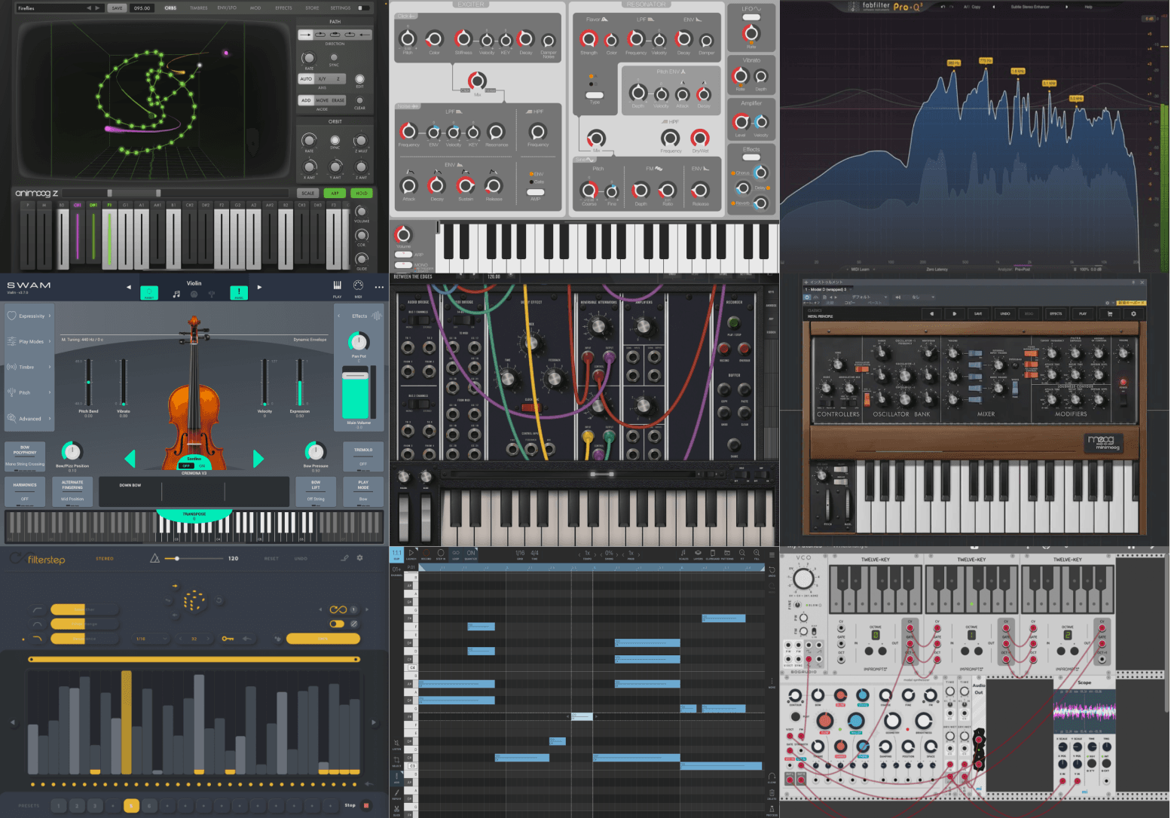Open FabFilter Help menu

point(1088,7)
